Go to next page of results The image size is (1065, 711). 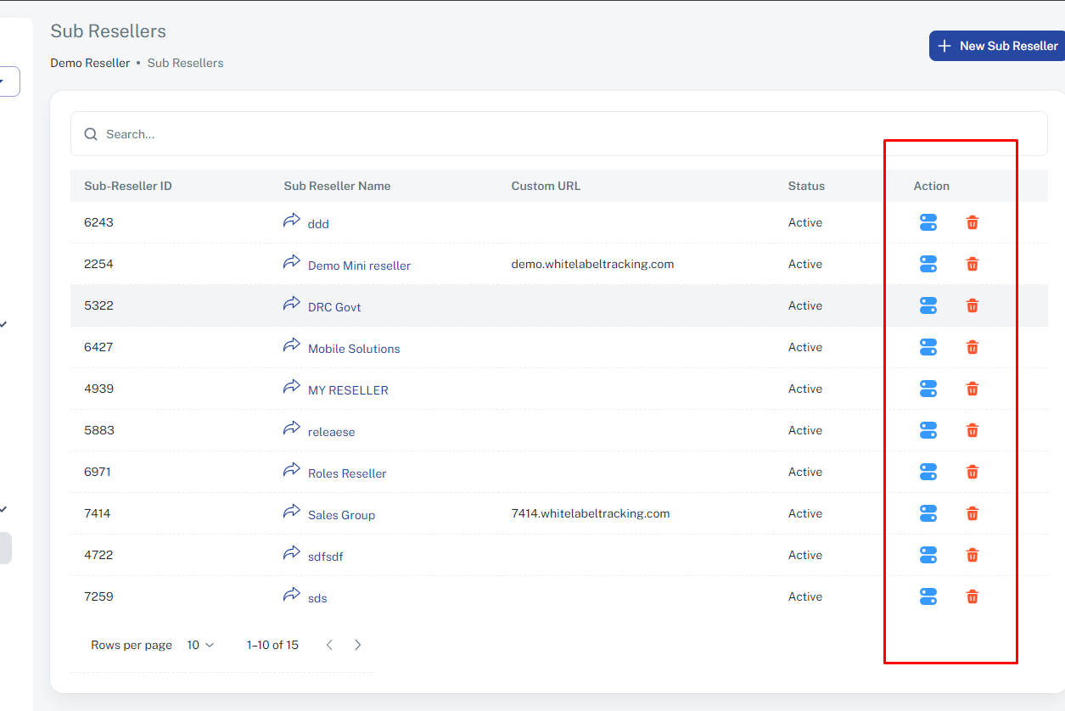[x=358, y=645]
